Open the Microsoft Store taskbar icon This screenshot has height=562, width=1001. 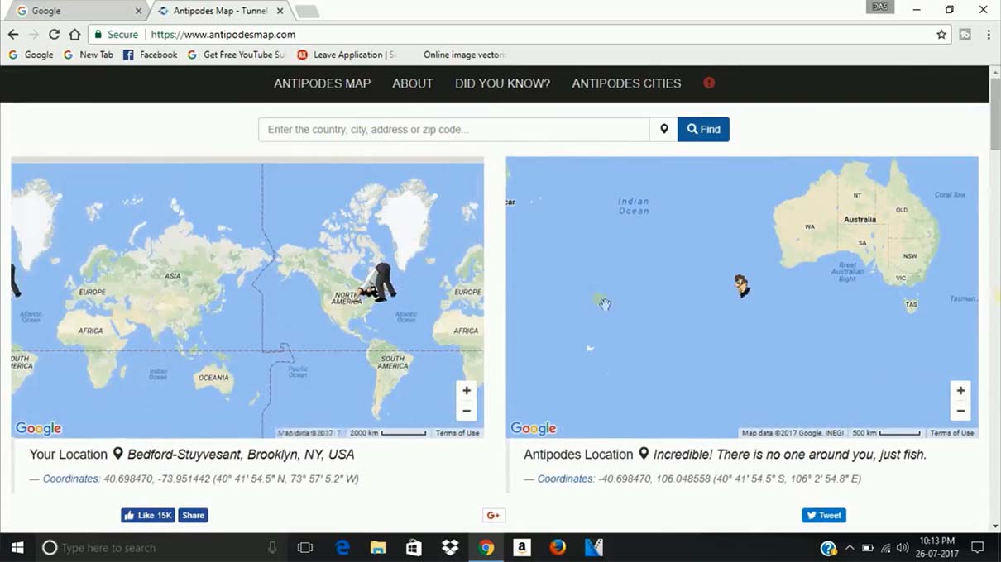point(414,547)
